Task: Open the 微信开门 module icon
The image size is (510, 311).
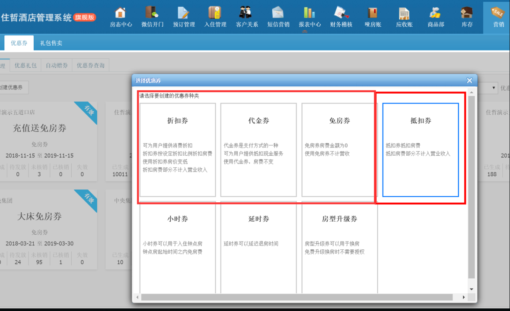Action: 152,17
